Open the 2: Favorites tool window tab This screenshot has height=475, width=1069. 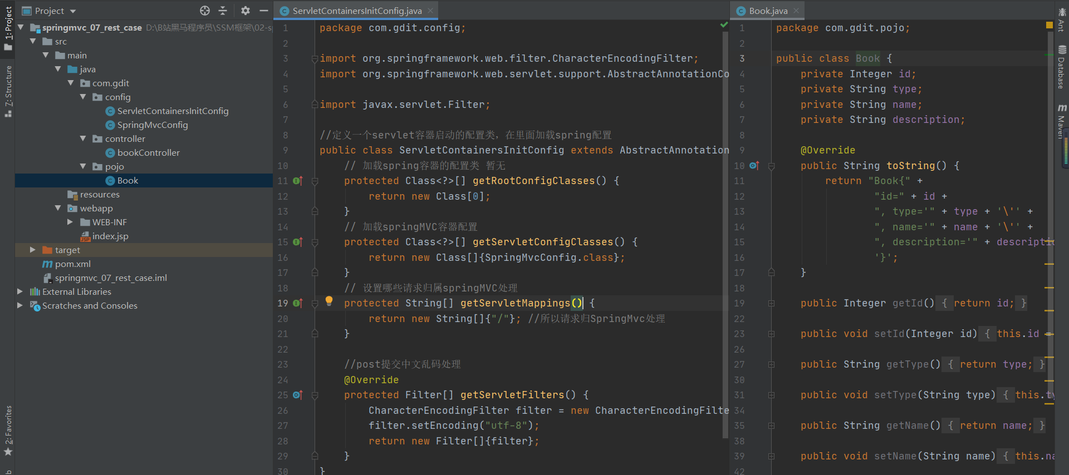pyautogui.click(x=8, y=431)
